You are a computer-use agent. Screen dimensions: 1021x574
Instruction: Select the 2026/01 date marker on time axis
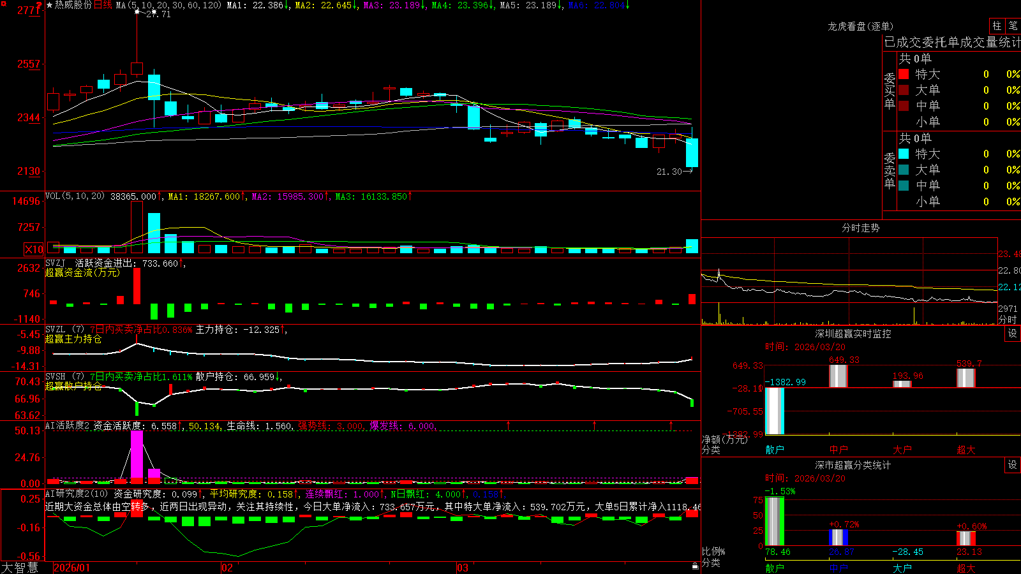(72, 568)
